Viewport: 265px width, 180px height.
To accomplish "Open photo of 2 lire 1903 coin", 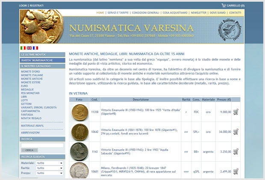I will point(79,151).
